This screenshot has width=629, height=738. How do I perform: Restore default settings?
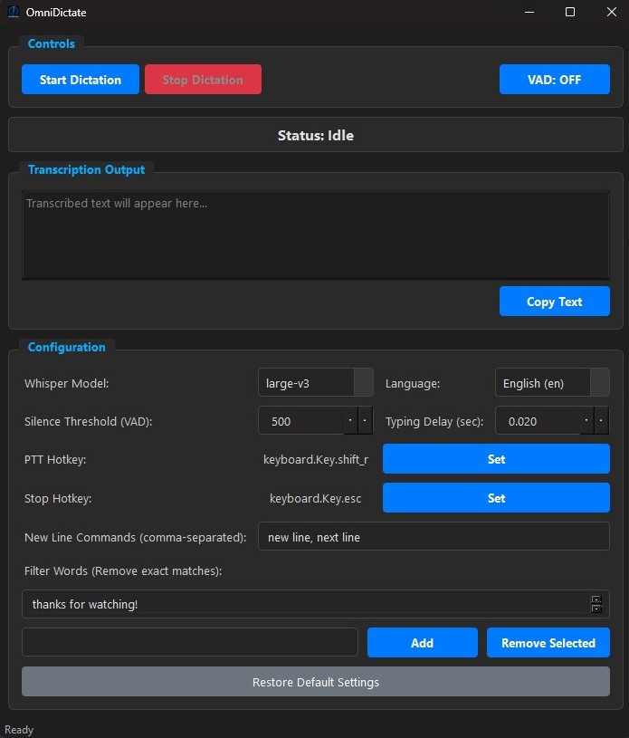[x=315, y=681]
